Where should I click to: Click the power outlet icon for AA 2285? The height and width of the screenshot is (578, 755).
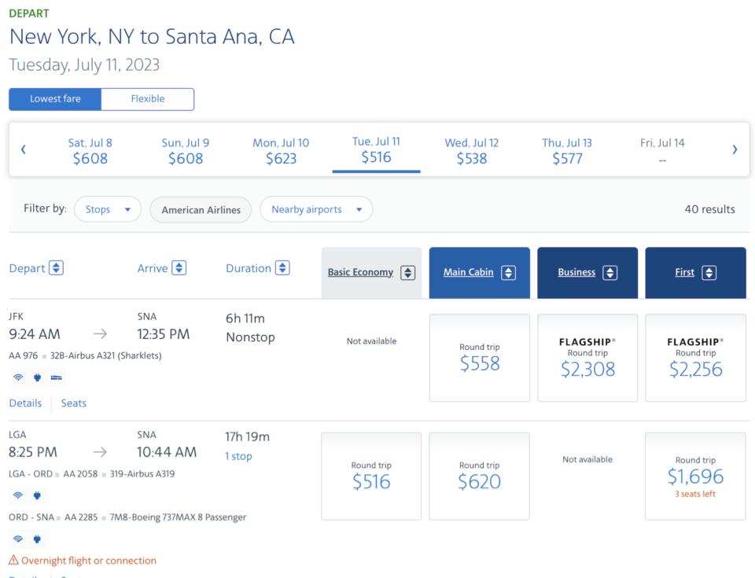click(37, 539)
